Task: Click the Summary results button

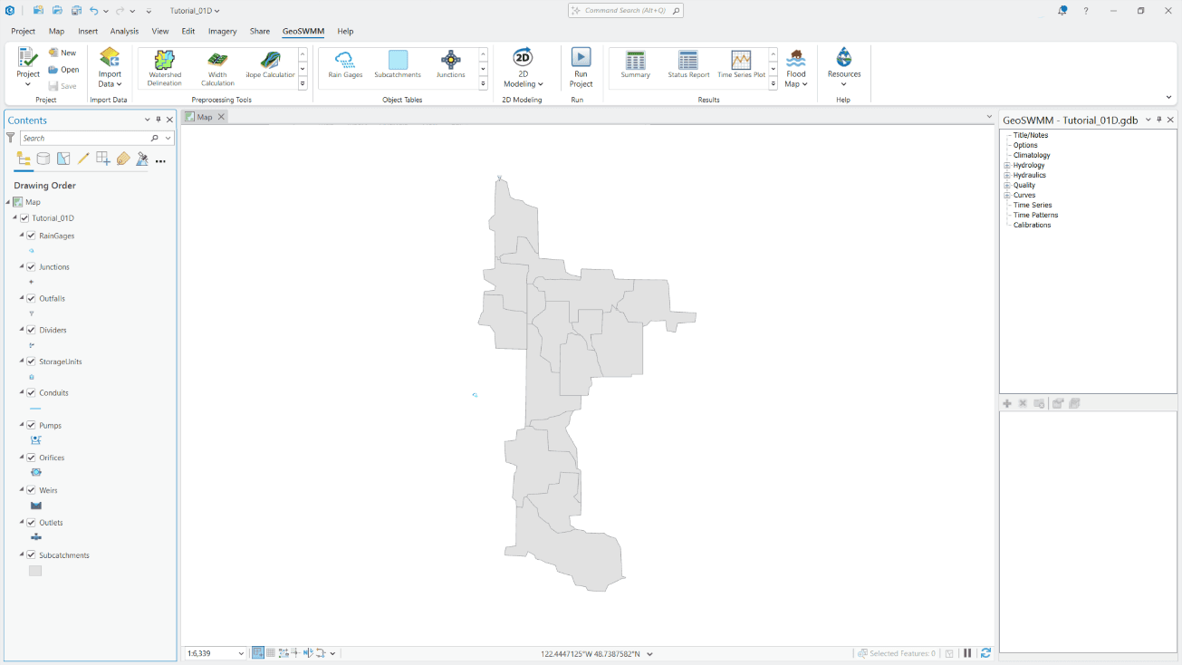Action: click(635, 65)
